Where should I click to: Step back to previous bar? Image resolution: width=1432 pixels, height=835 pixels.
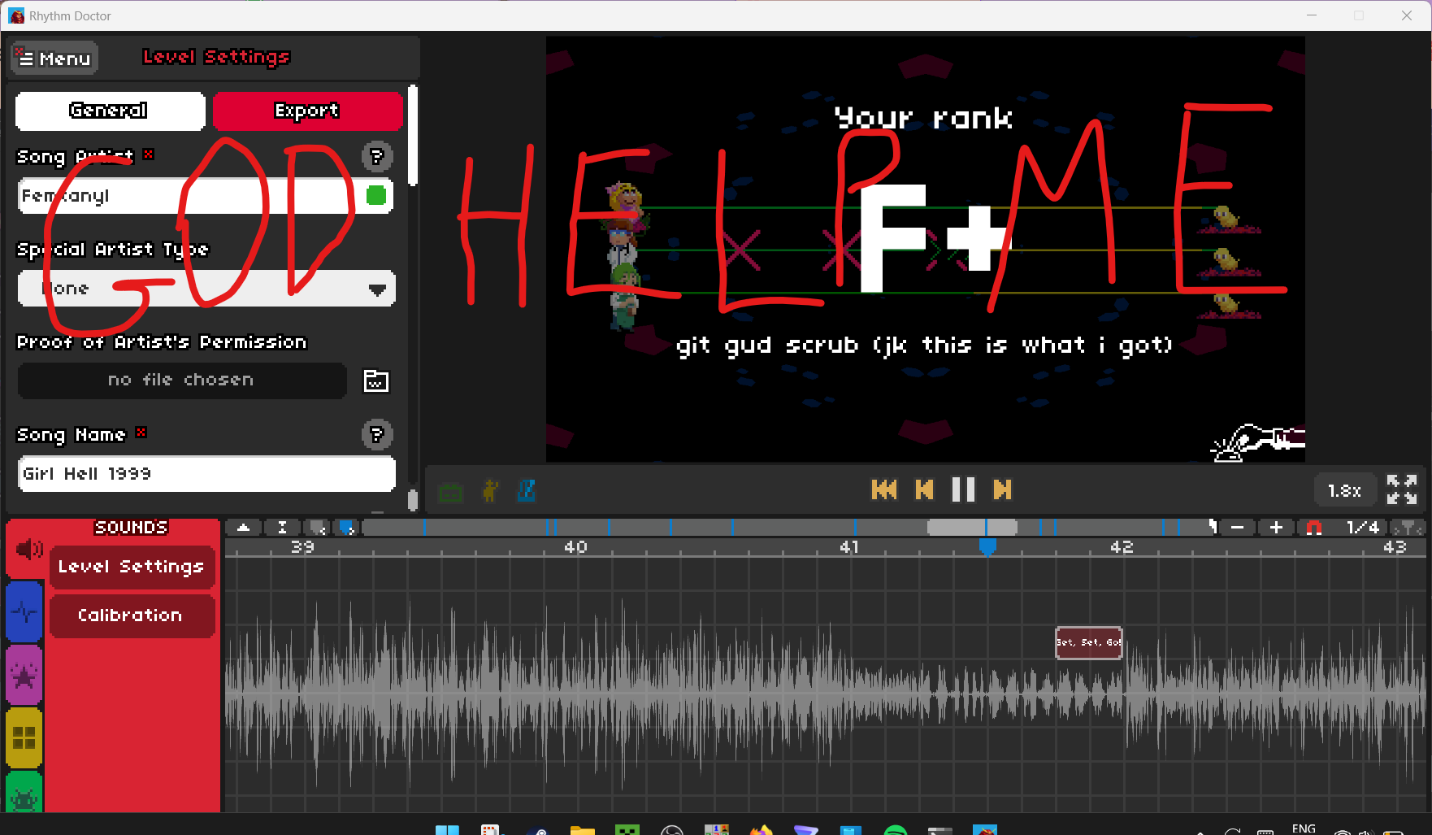tap(924, 489)
